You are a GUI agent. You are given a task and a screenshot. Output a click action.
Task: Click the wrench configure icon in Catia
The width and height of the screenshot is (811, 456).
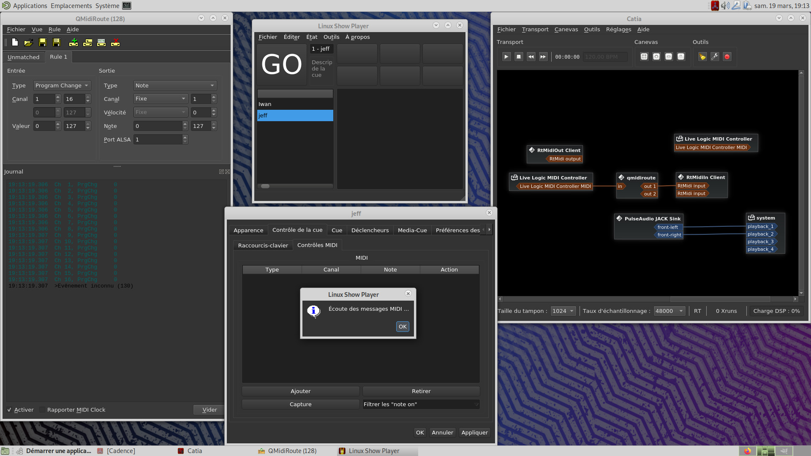tap(715, 57)
